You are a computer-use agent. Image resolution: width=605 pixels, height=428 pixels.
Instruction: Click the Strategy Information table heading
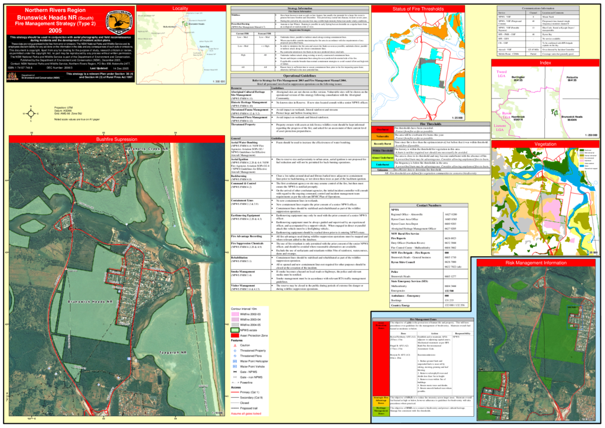pyautogui.click(x=300, y=8)
